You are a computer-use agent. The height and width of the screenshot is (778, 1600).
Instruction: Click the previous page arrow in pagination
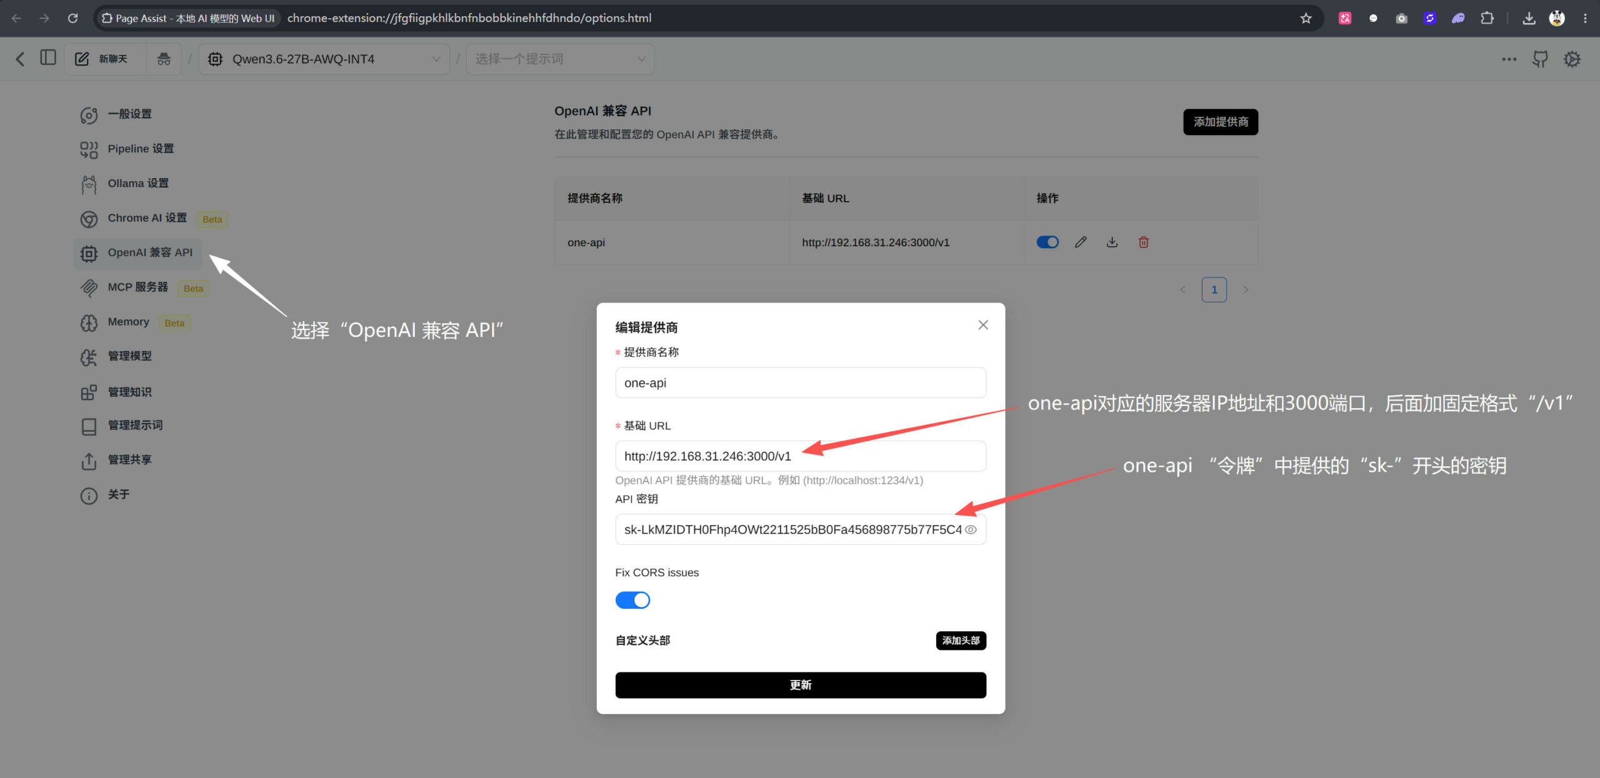[x=1182, y=289]
